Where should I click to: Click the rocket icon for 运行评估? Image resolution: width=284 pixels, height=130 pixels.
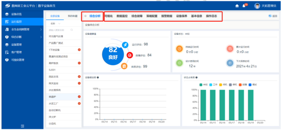point(125,45)
